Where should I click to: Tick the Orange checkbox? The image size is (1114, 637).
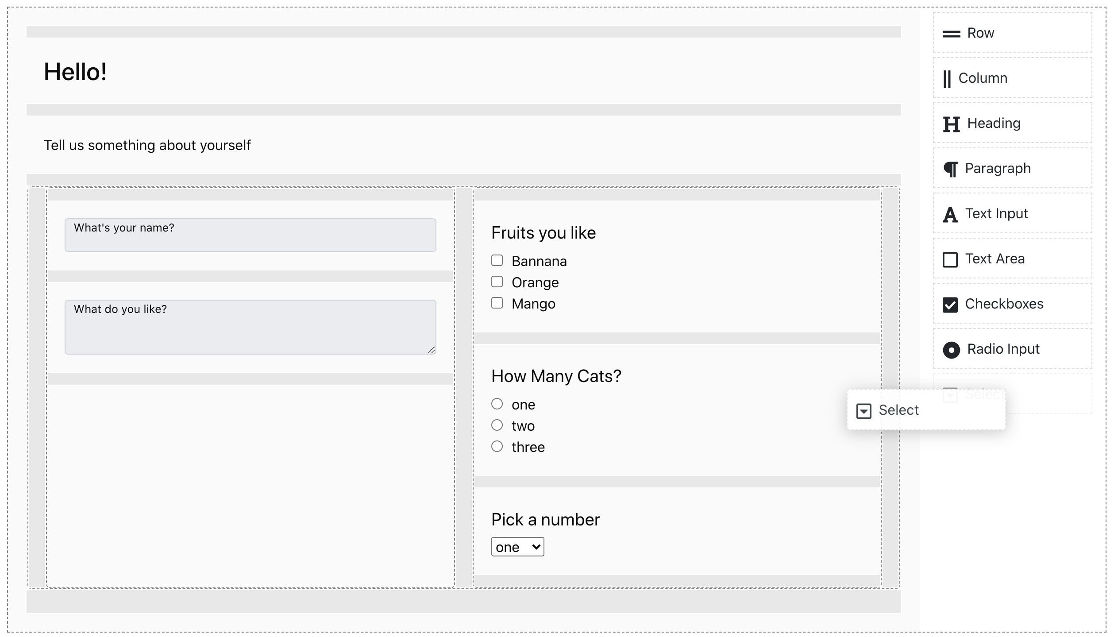[x=497, y=282]
